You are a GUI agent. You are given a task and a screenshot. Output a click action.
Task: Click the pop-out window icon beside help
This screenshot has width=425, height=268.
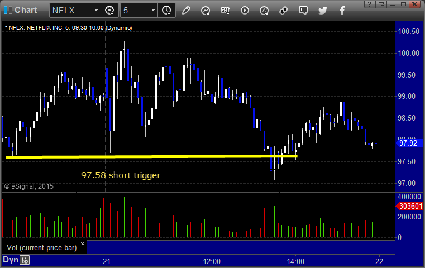click(x=381, y=4)
